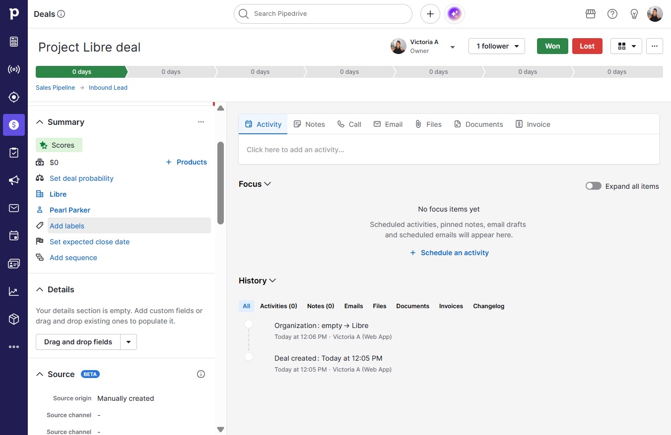Open the Mail envelope sidebar icon
This screenshot has height=435, width=671.
tap(14, 208)
